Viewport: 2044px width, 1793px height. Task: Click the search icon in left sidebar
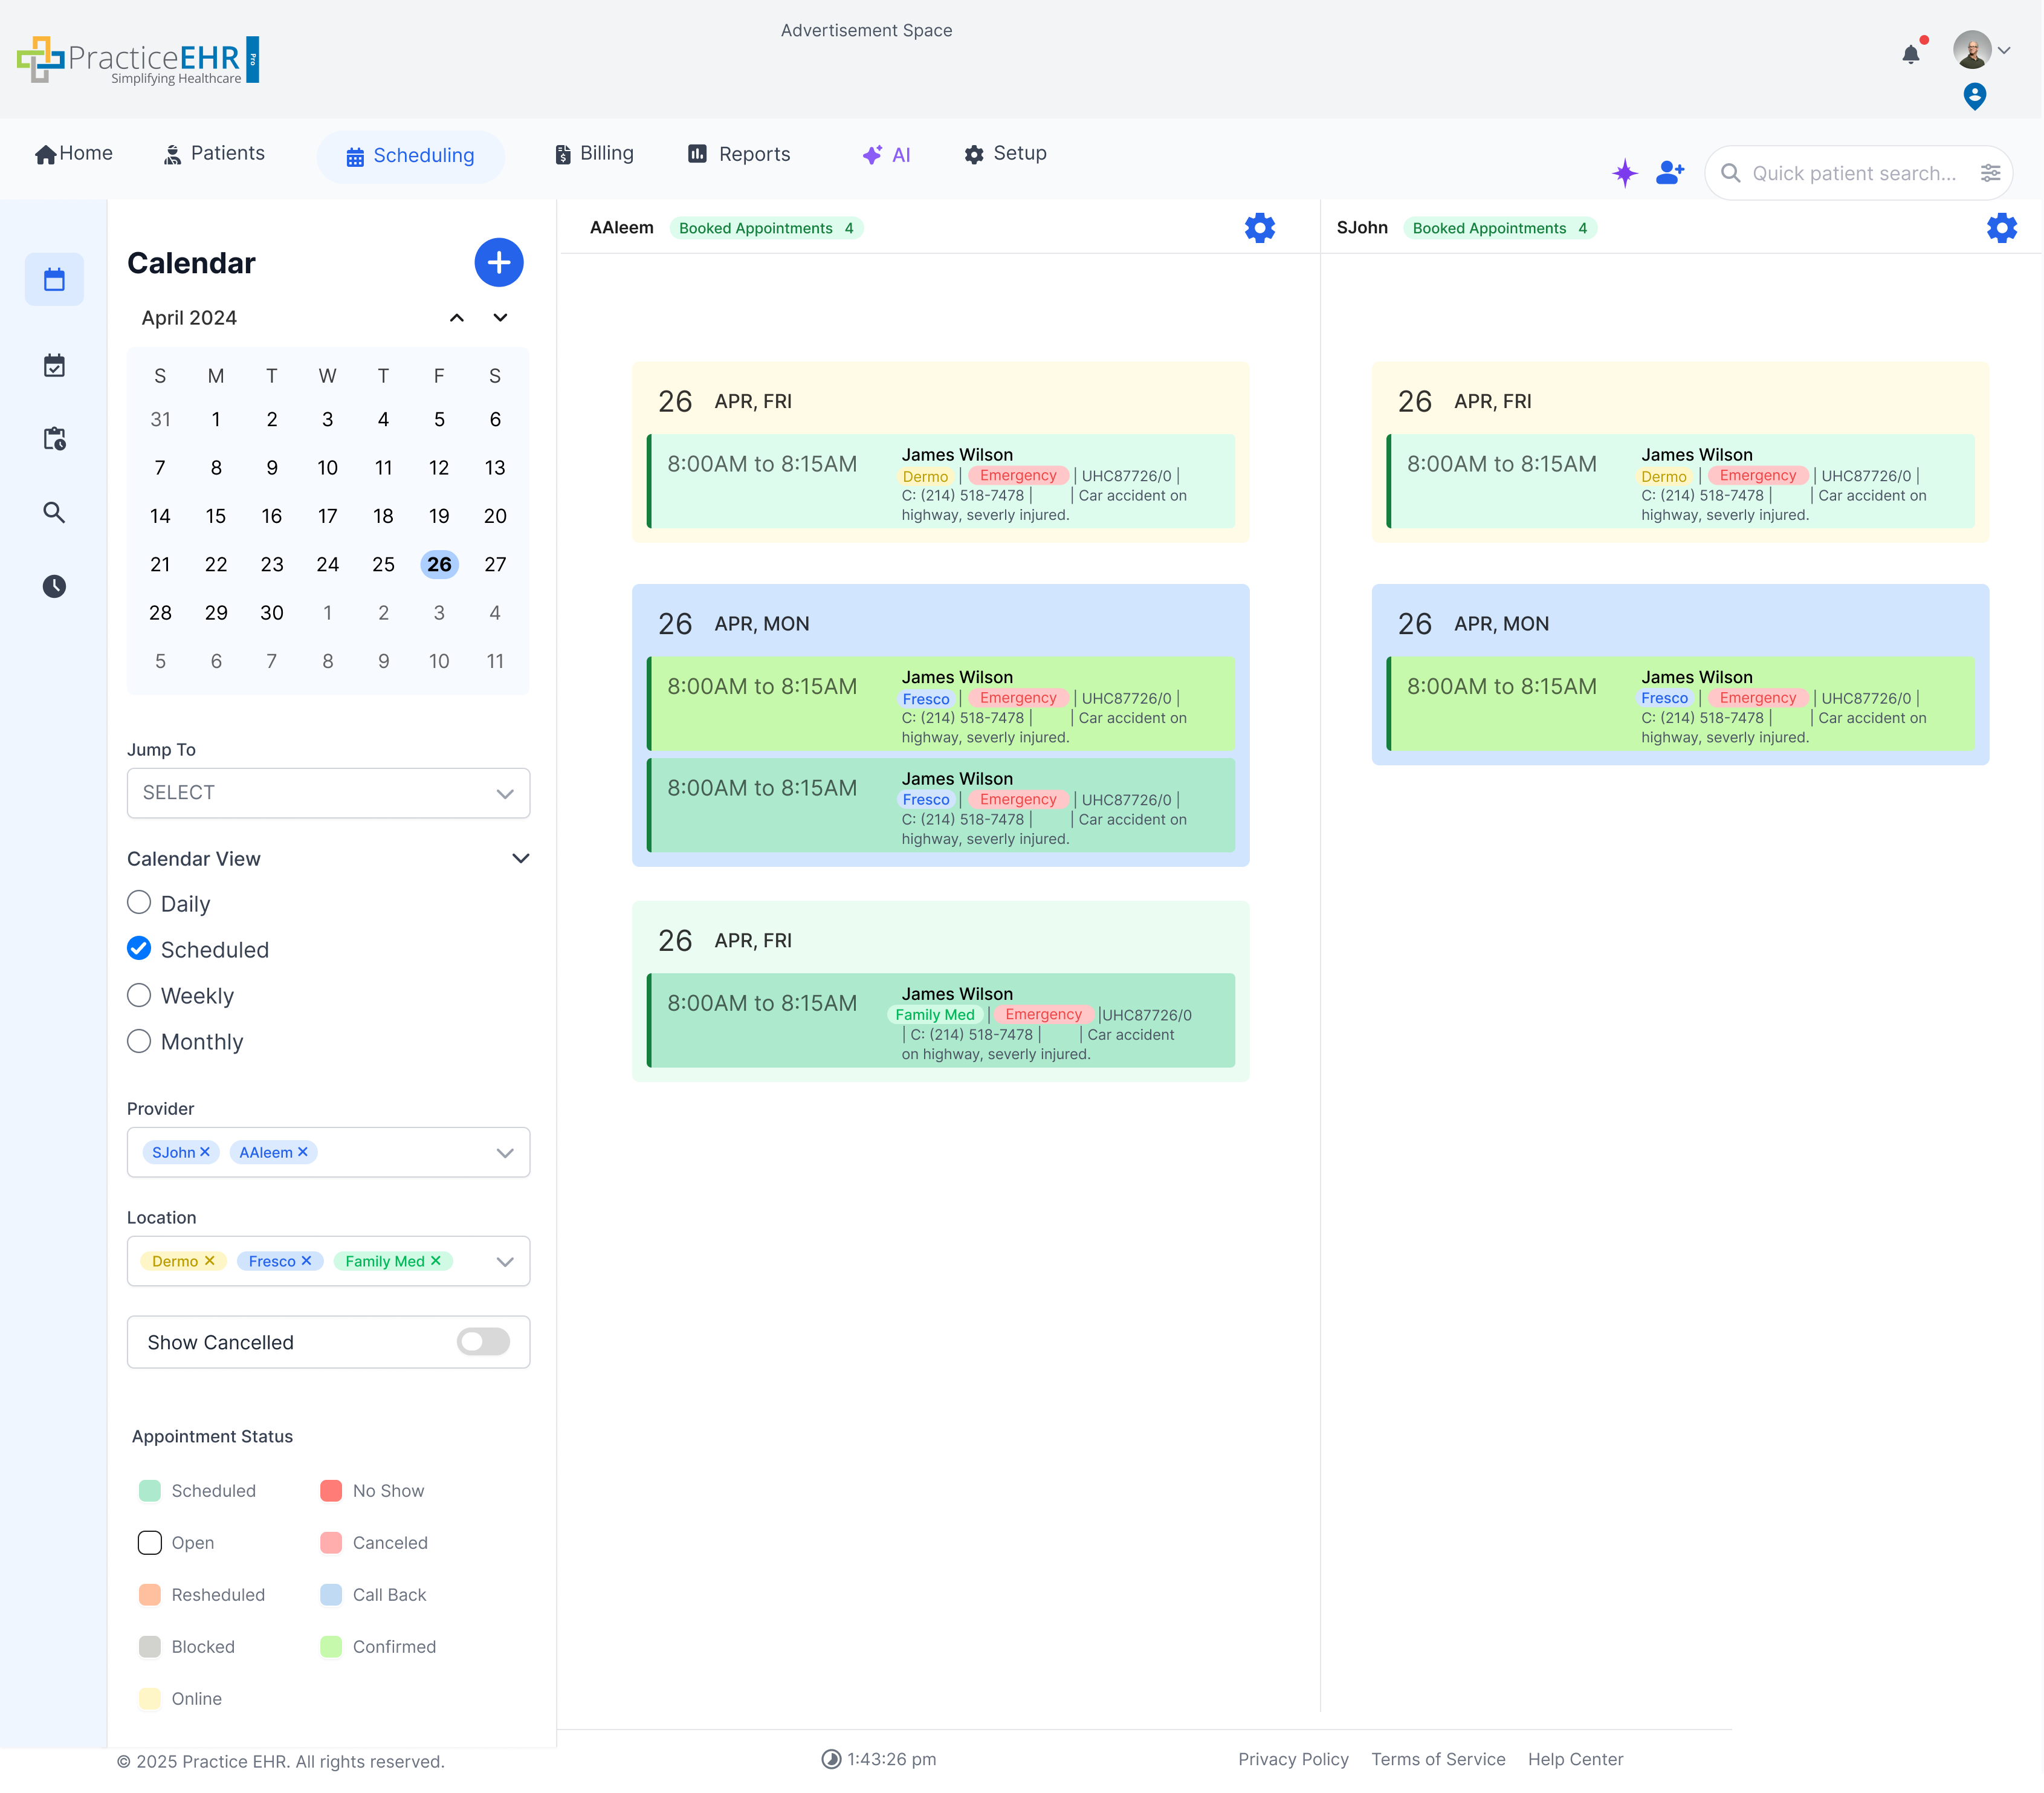(54, 513)
